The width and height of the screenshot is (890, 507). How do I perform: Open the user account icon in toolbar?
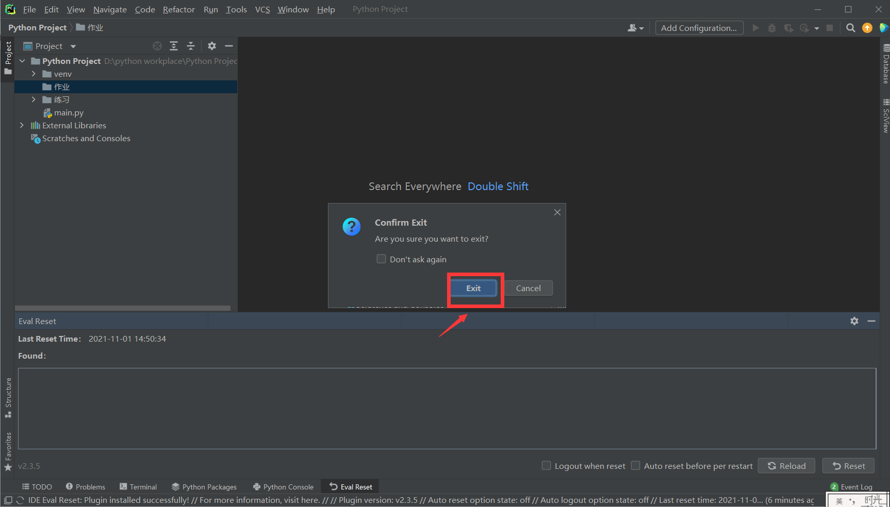(635, 28)
